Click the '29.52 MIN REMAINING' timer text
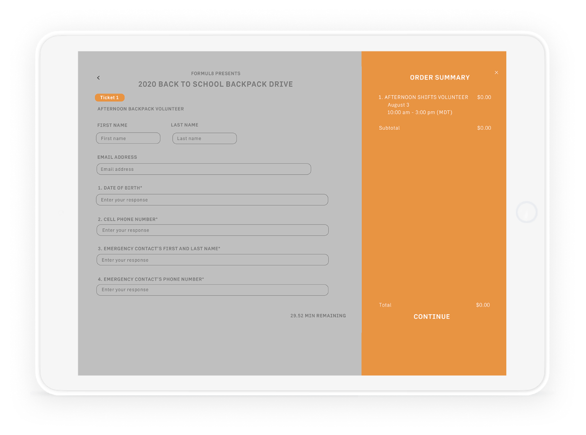This screenshot has width=586, height=435. point(318,316)
